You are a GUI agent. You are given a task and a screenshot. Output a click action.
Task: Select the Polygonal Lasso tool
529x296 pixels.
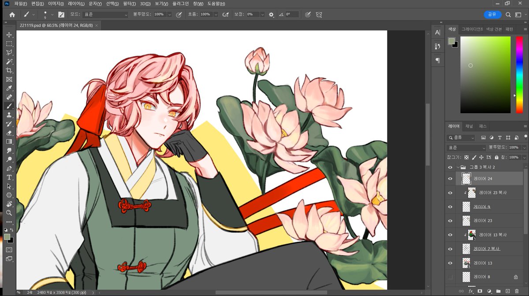9,52
